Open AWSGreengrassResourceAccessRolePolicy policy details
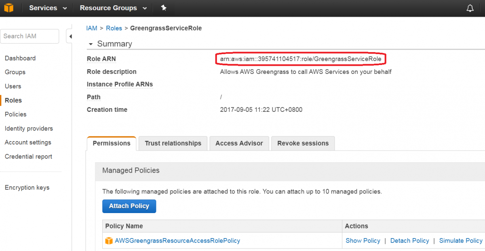The image size is (485, 251). (x=178, y=240)
